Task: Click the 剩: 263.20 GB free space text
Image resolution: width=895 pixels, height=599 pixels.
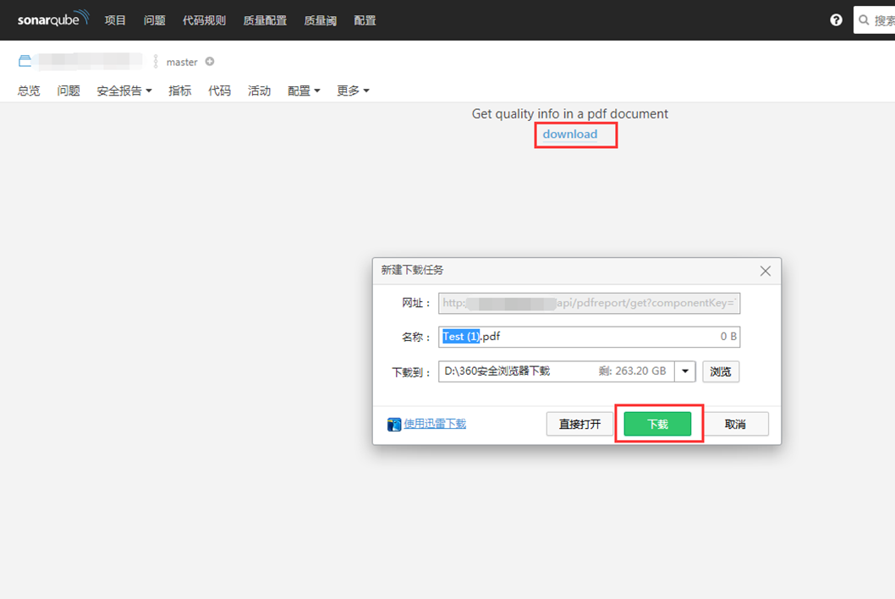Action: coord(633,371)
